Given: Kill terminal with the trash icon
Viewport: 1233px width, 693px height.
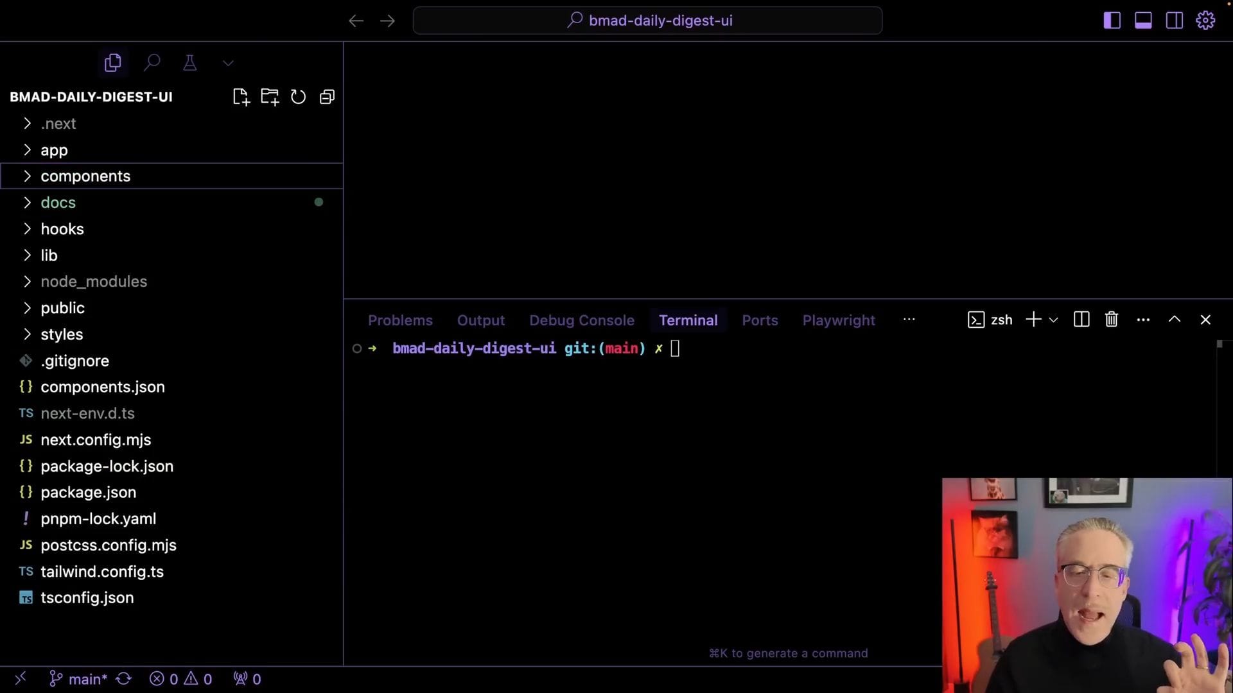Looking at the screenshot, I should click(1111, 320).
